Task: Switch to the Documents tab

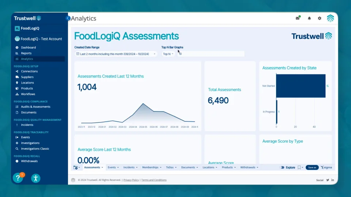Action: click(x=188, y=167)
